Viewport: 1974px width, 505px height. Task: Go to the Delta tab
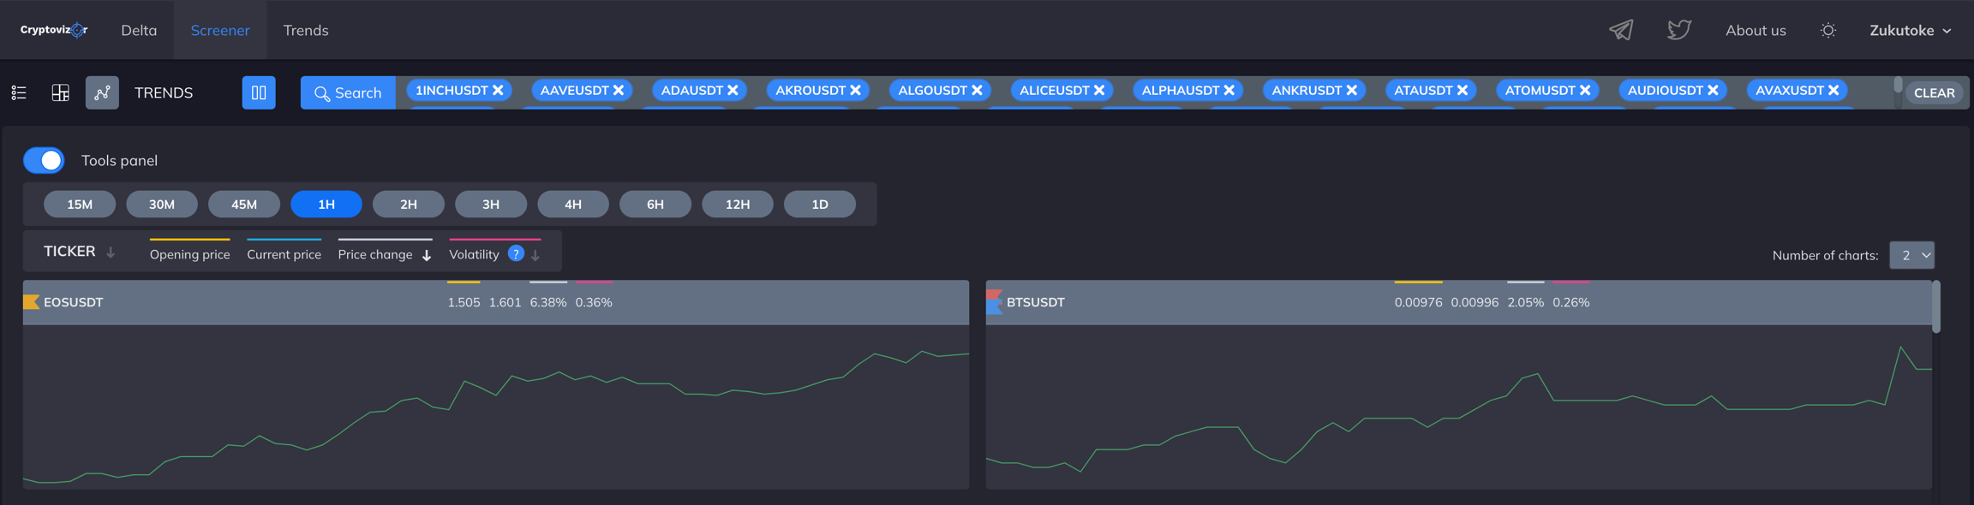tap(139, 30)
